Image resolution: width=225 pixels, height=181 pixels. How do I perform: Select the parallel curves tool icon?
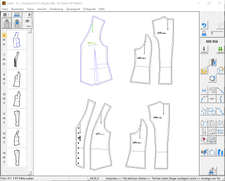coord(212,91)
